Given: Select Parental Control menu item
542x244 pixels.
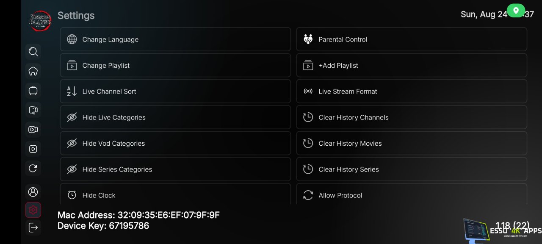Looking at the screenshot, I should (x=411, y=39).
